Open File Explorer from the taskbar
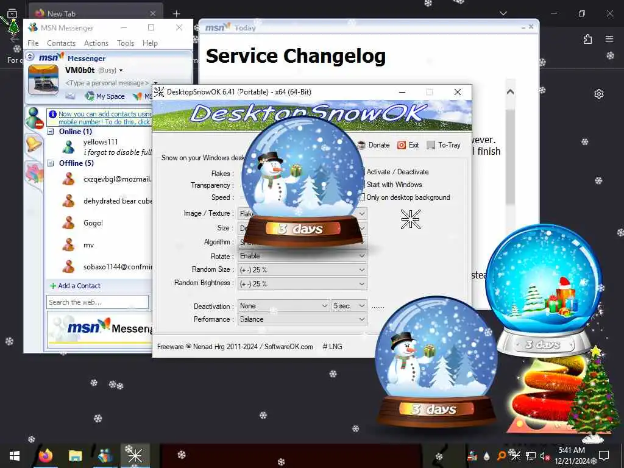This screenshot has height=468, width=624. pyautogui.click(x=75, y=456)
